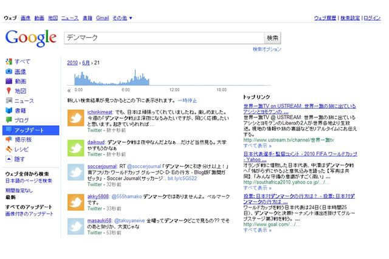Viewport: 389px width, 259px height.
Task: Click masauki58's Twitter avatar
Action: (x=75, y=226)
